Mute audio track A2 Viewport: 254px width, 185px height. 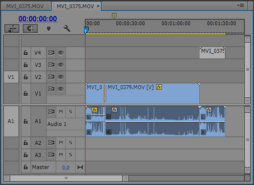[x=61, y=143]
